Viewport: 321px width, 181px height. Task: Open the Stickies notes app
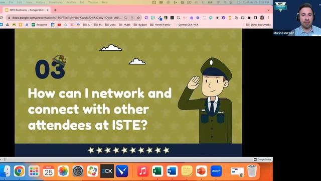pyautogui.click(x=187, y=171)
